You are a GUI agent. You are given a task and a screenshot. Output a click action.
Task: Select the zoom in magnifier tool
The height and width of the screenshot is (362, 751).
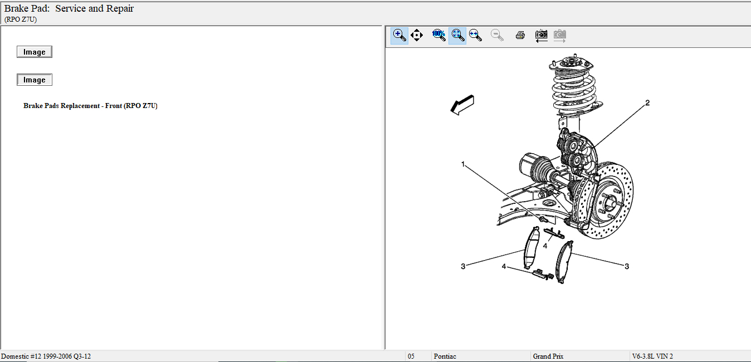[x=399, y=35]
